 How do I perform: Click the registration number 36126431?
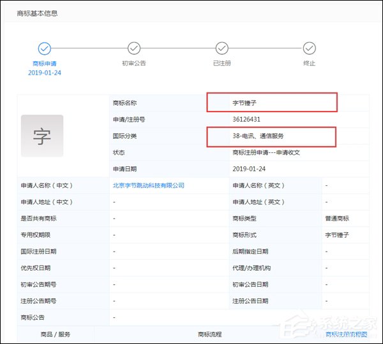pyautogui.click(x=247, y=119)
